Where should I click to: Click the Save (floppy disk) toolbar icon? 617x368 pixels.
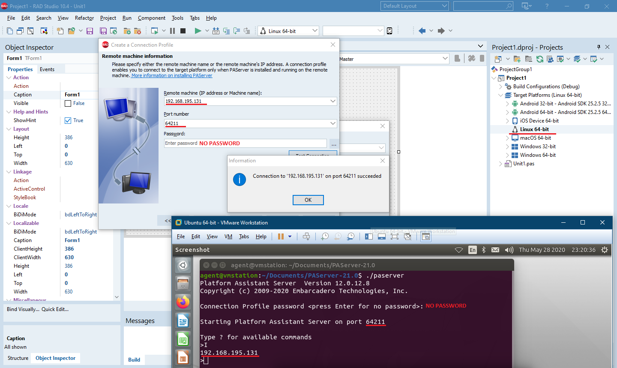pos(90,31)
